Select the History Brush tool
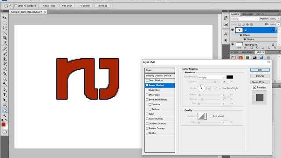 [4, 64]
